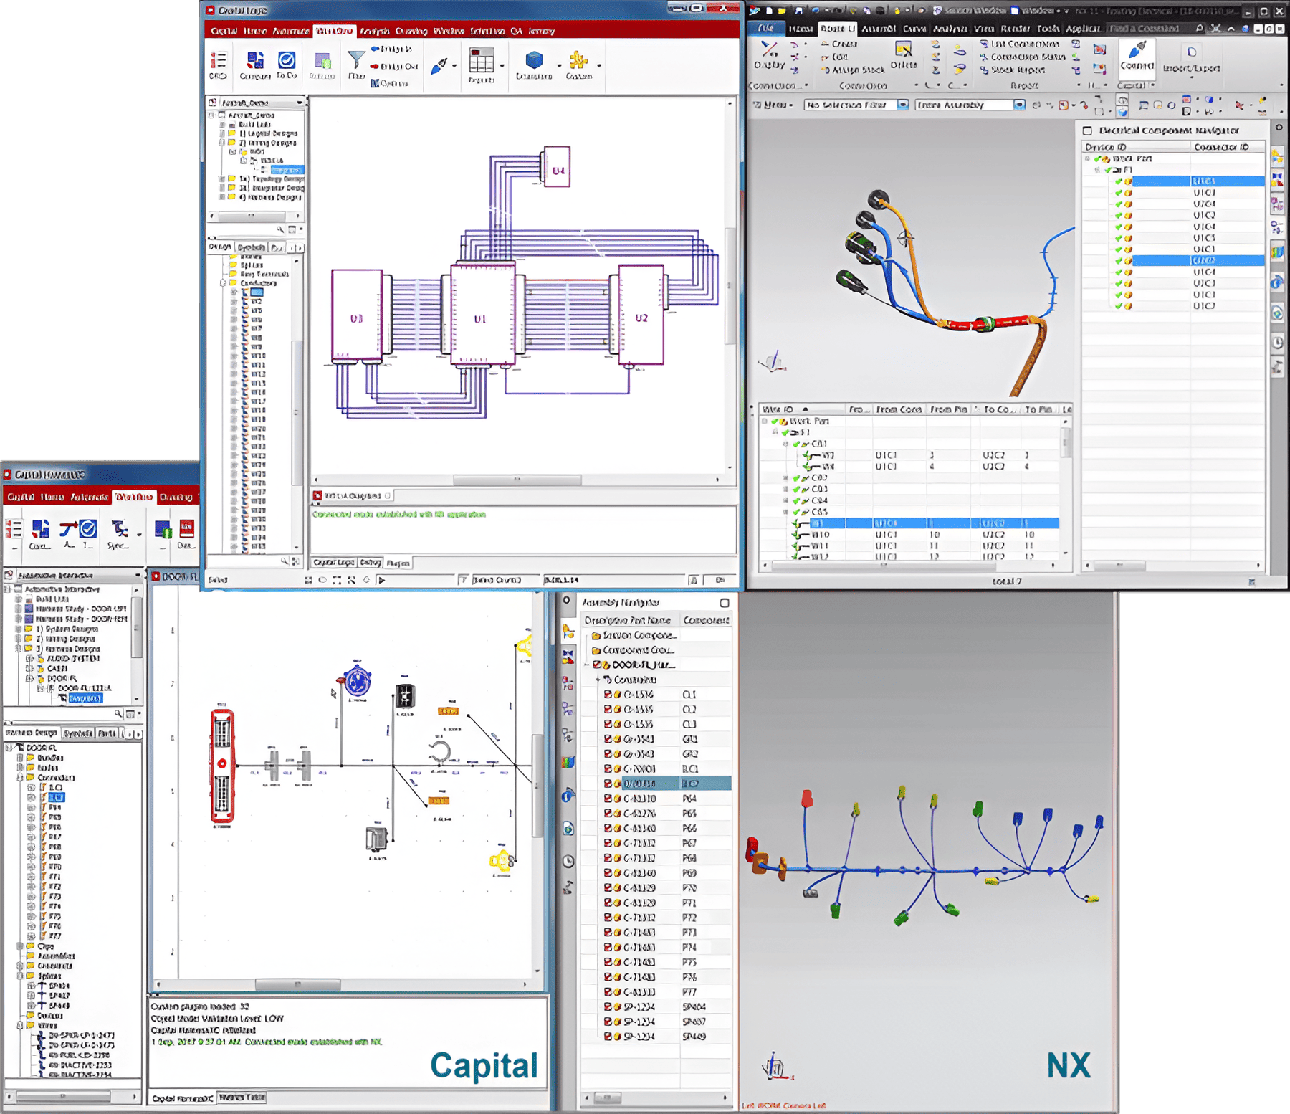The width and height of the screenshot is (1290, 1114).
Task: Click the Sync icon in Capital HarnessXC ribbon
Action: click(x=118, y=534)
